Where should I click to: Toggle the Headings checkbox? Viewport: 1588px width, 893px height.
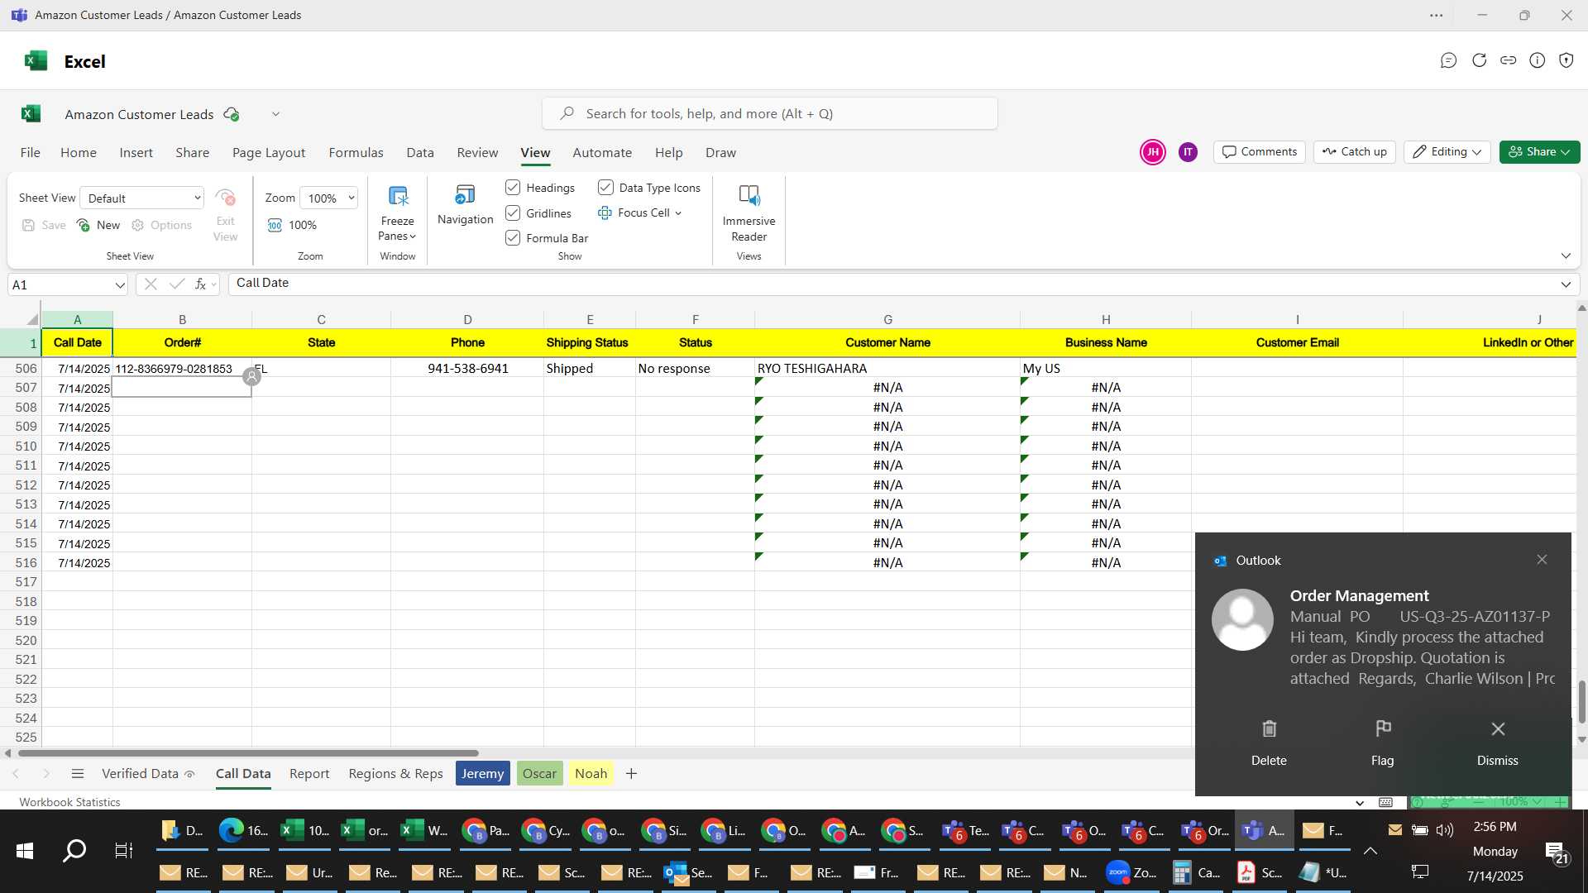click(513, 188)
